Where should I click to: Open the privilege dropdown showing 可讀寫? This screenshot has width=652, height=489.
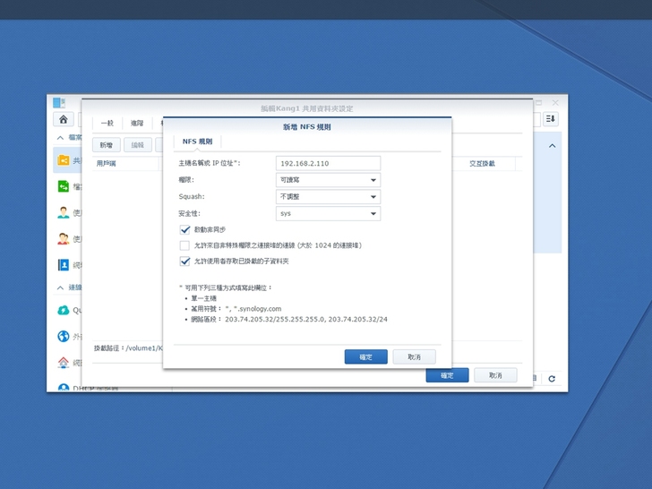(328, 180)
